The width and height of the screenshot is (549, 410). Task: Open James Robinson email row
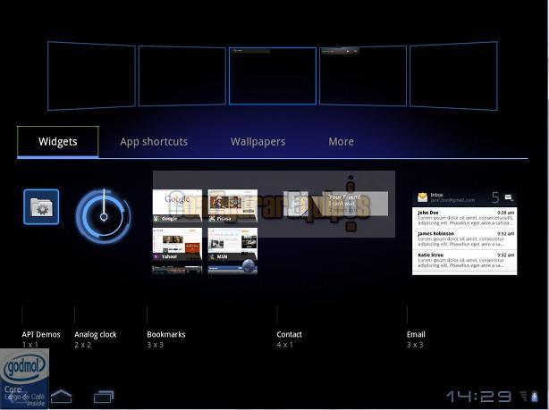464,238
